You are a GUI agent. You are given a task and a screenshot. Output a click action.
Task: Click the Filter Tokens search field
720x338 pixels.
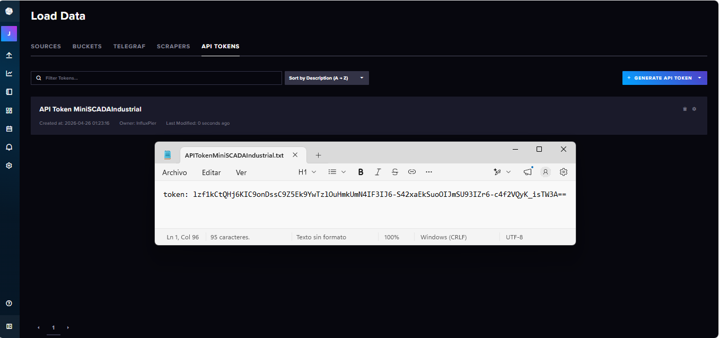point(156,78)
